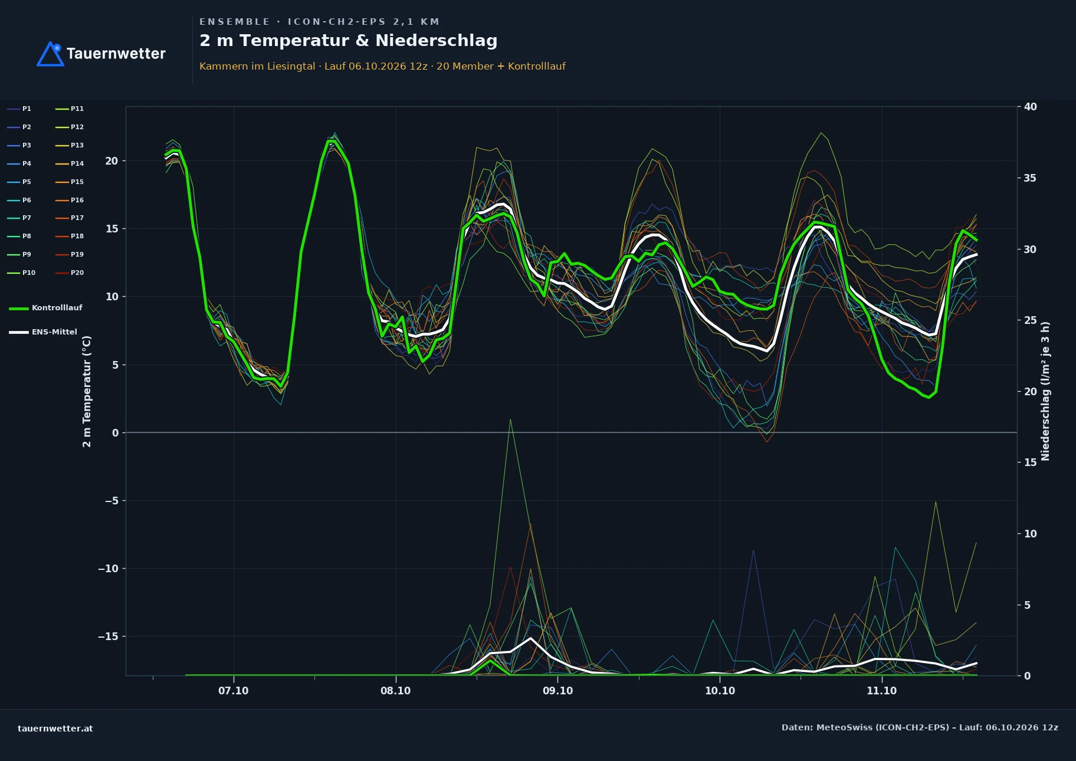Click the Tauernwetter brand name

[x=116, y=54]
